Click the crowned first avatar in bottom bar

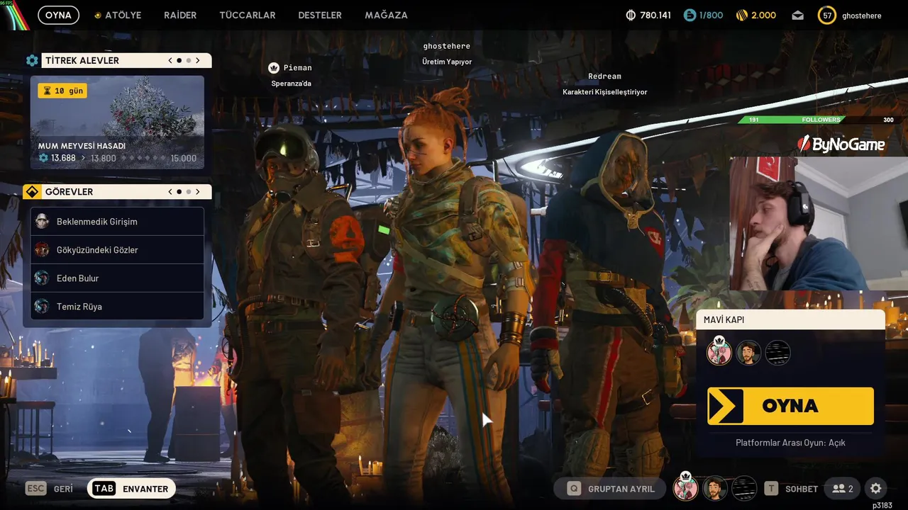point(686,487)
